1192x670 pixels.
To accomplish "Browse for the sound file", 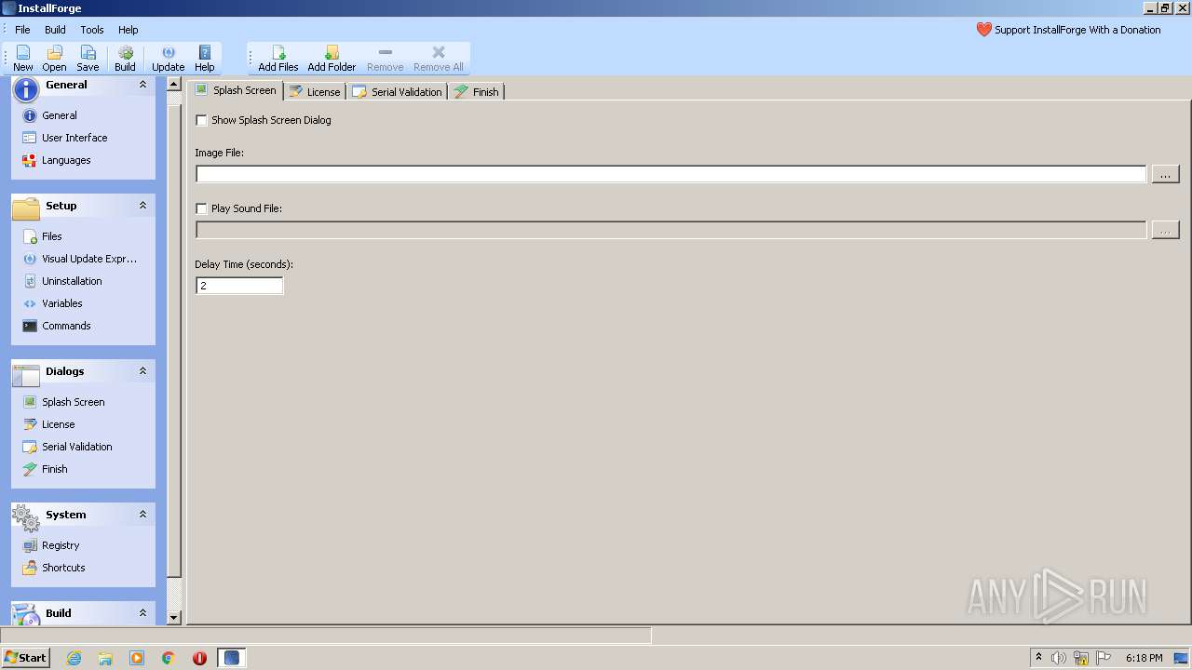I will coord(1165,230).
